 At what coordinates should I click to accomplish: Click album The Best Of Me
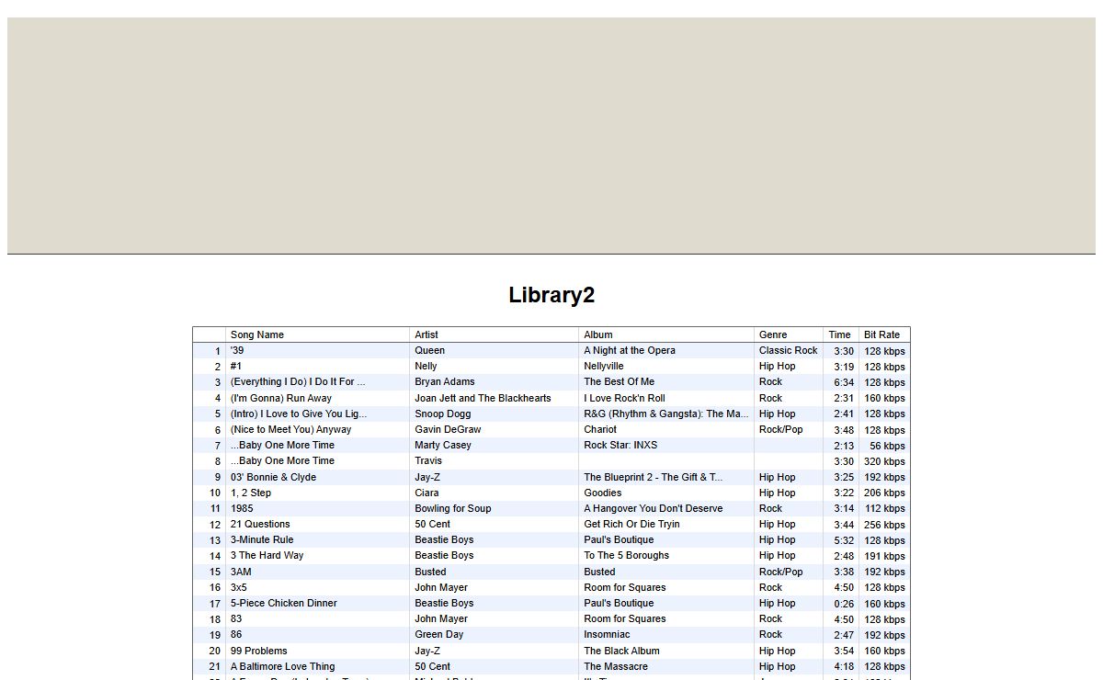620,381
